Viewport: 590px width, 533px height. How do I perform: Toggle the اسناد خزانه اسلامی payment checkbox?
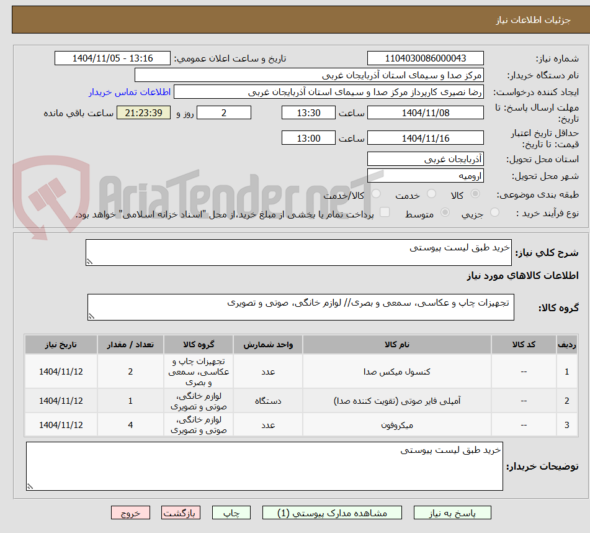pyautogui.click(x=385, y=212)
